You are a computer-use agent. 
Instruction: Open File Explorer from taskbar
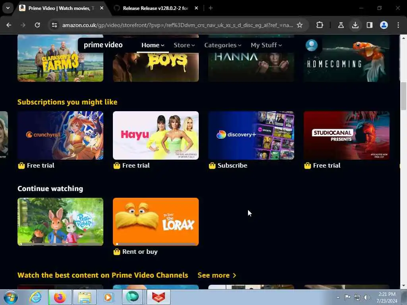tap(85, 297)
